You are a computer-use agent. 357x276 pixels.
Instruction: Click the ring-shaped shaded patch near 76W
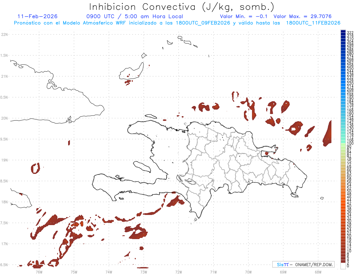click(x=35, y=168)
